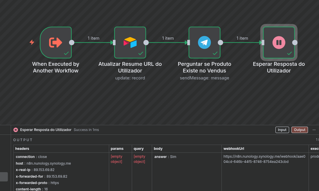Click the Esperar Resposta do Utilizador node title
The image size is (319, 191).
(279, 67)
